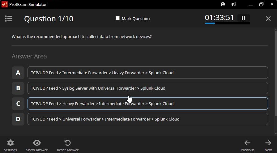Reset Answer with the circular arrow
Screen dimensions: 277x153
point(68,145)
